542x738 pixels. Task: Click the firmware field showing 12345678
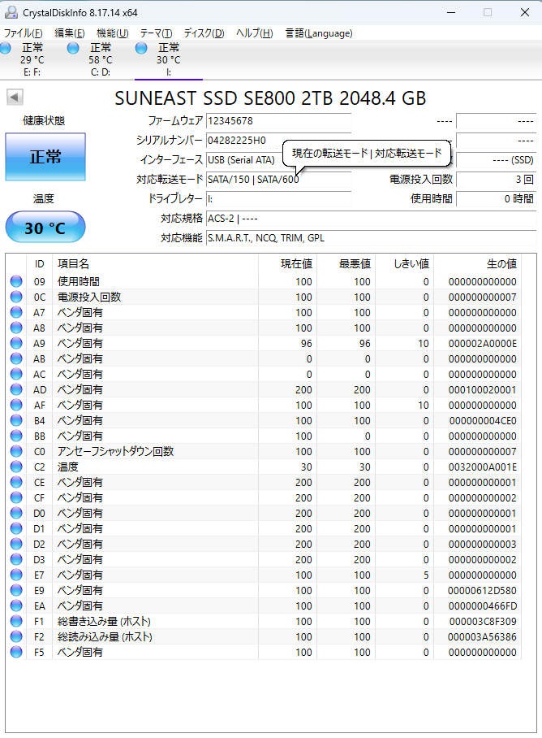[277, 120]
